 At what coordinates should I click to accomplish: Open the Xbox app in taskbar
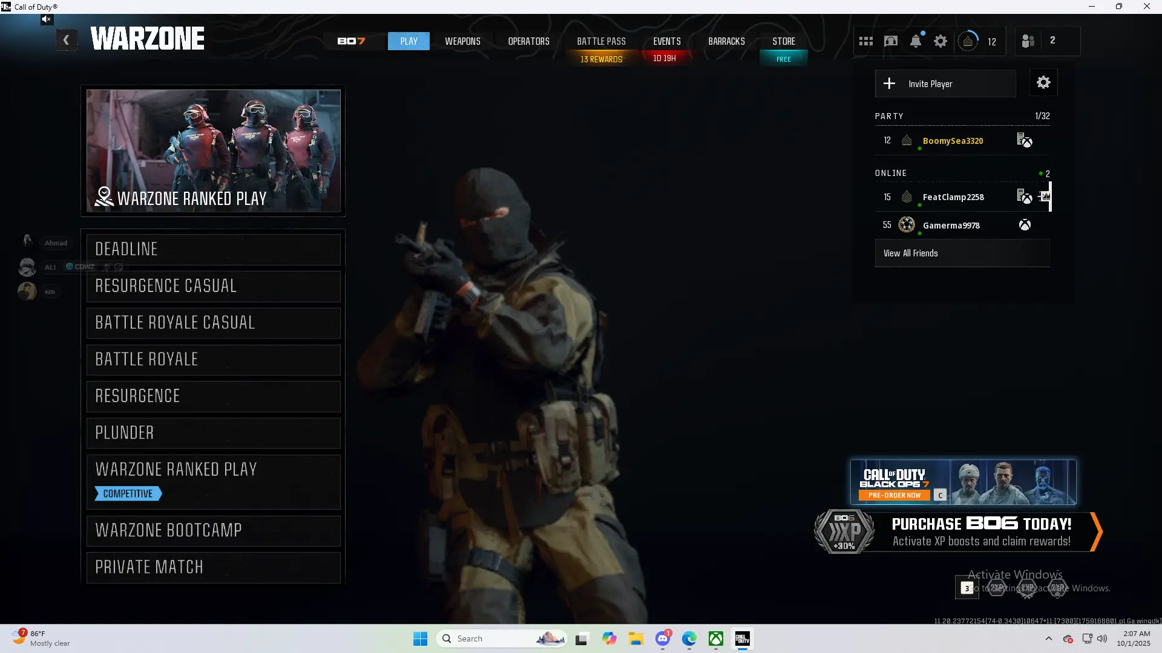pos(716,638)
